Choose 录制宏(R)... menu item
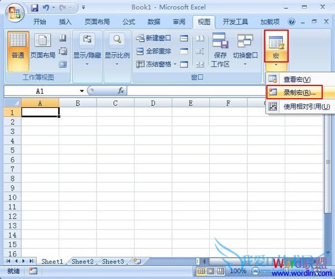 [x=299, y=93]
